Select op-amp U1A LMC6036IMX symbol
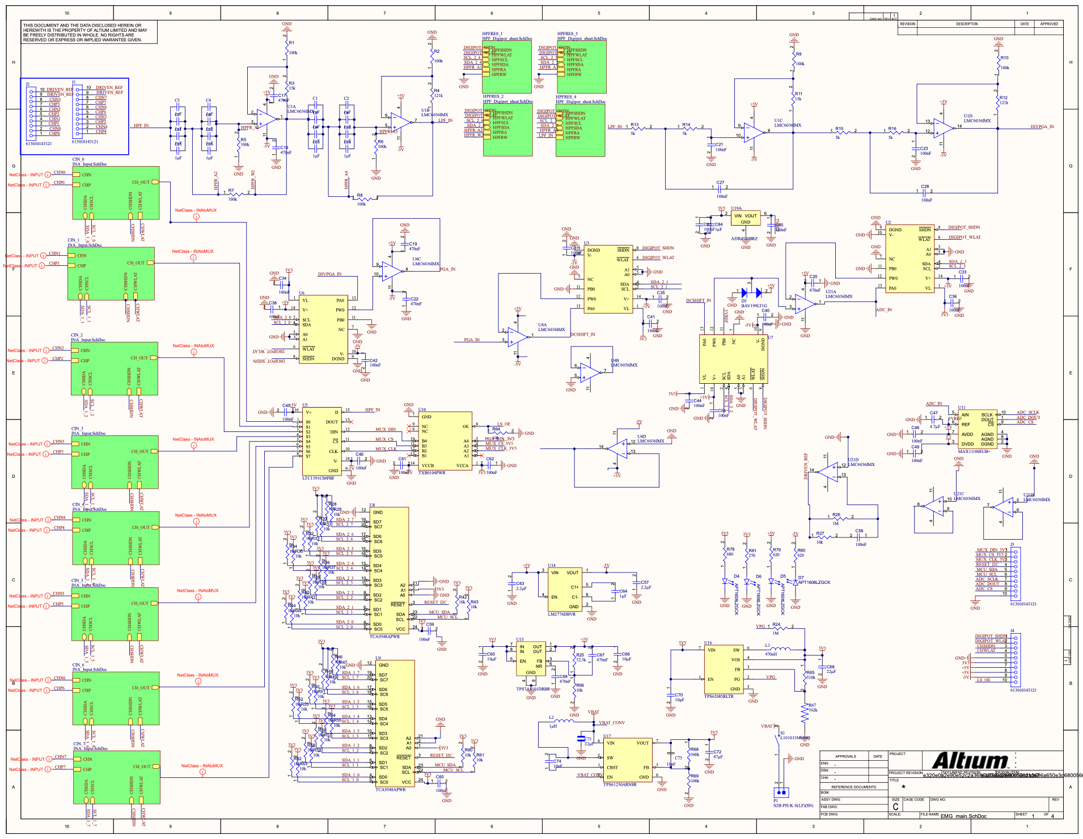 point(266,119)
